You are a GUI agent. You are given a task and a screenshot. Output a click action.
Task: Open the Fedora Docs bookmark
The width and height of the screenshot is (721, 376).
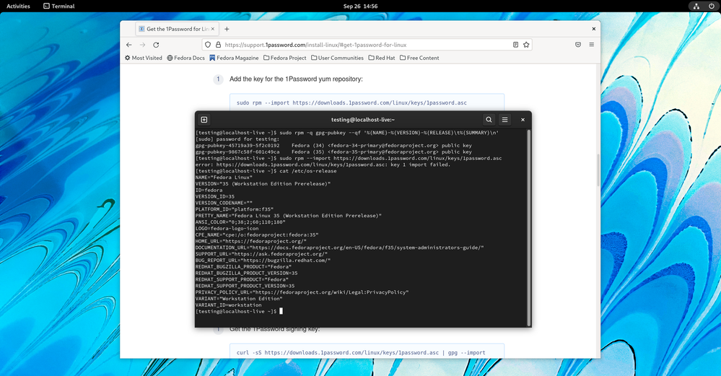(186, 58)
